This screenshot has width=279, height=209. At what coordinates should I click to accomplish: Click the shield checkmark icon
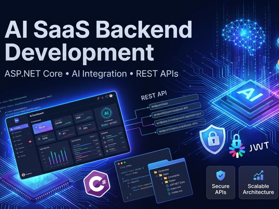click(x=221, y=175)
